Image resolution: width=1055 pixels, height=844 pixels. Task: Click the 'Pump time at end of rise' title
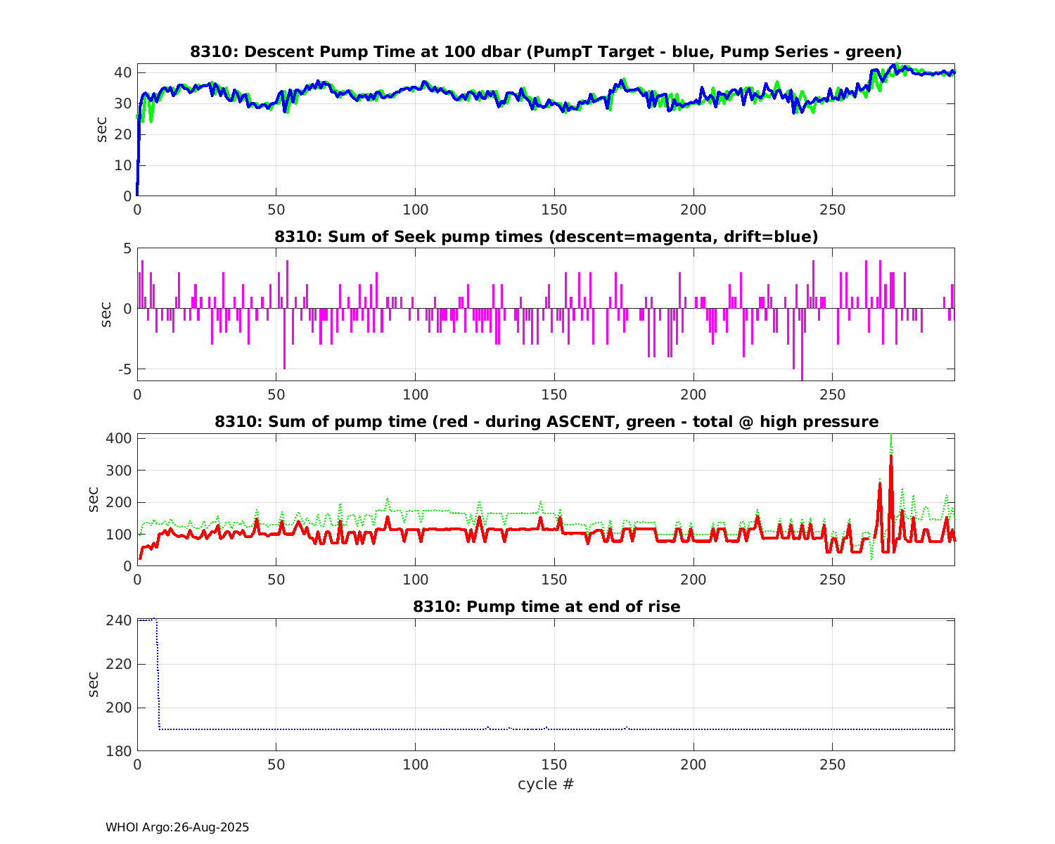[546, 606]
